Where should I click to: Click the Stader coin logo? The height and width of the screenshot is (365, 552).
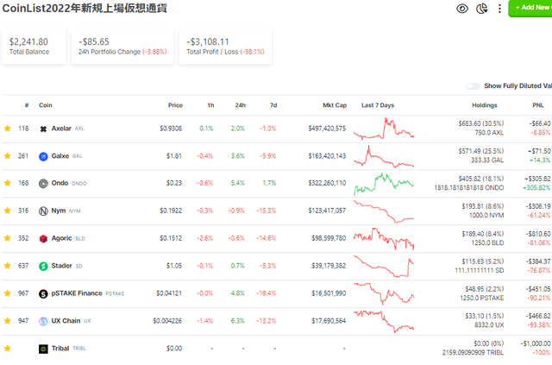42,266
